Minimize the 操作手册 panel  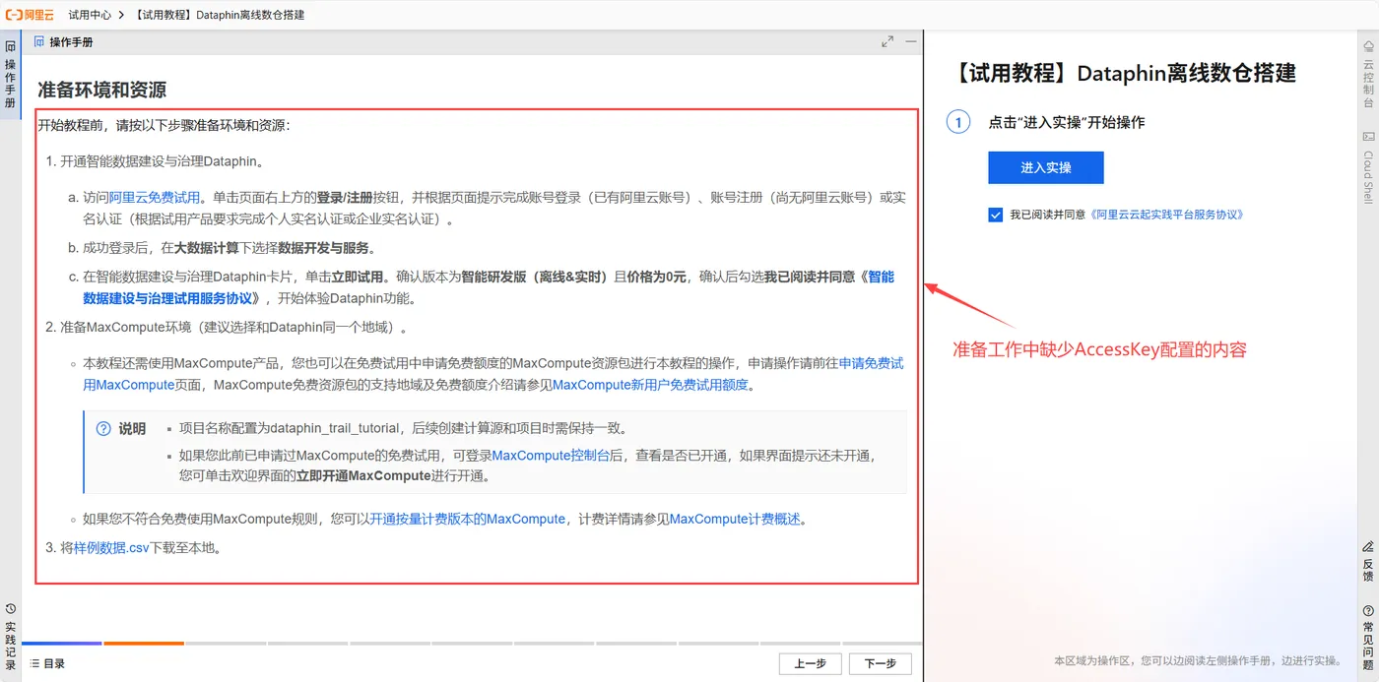point(911,42)
